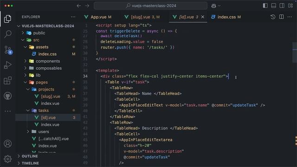Expand the composables folder
Image resolution: width=297 pixels, height=167 pixels.
point(26,68)
